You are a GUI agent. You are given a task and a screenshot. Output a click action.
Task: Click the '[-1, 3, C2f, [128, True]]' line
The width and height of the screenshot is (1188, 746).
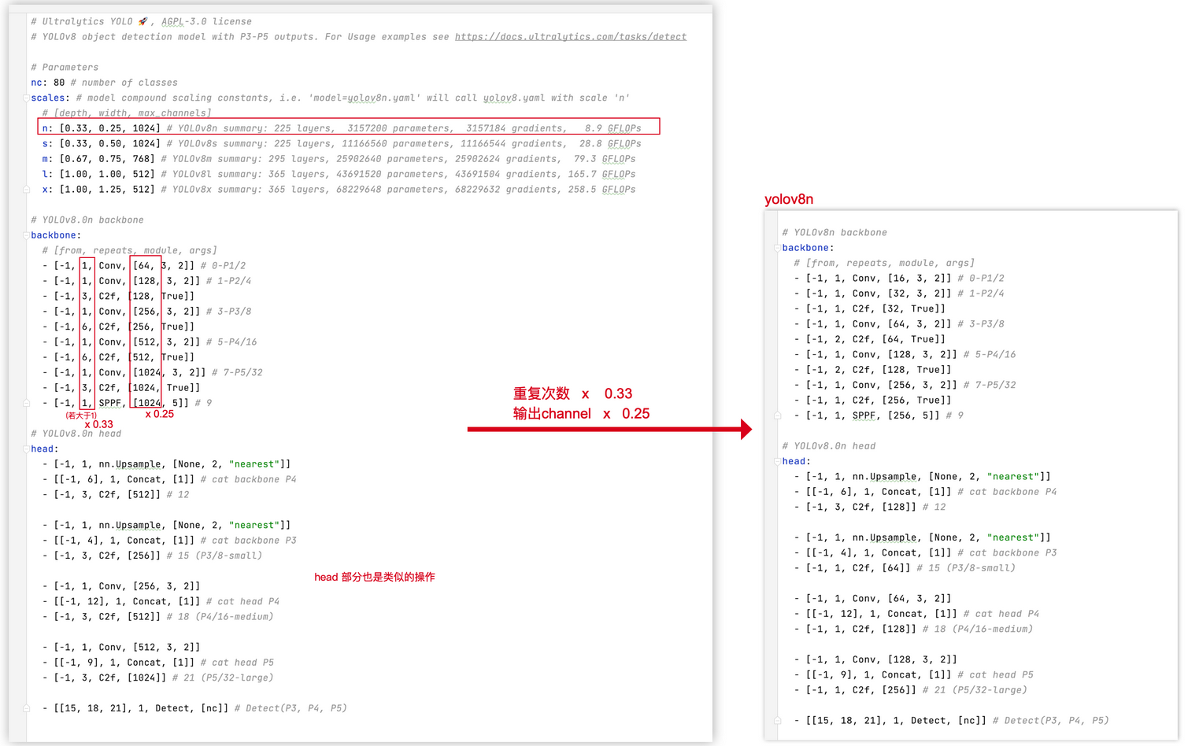tap(118, 297)
